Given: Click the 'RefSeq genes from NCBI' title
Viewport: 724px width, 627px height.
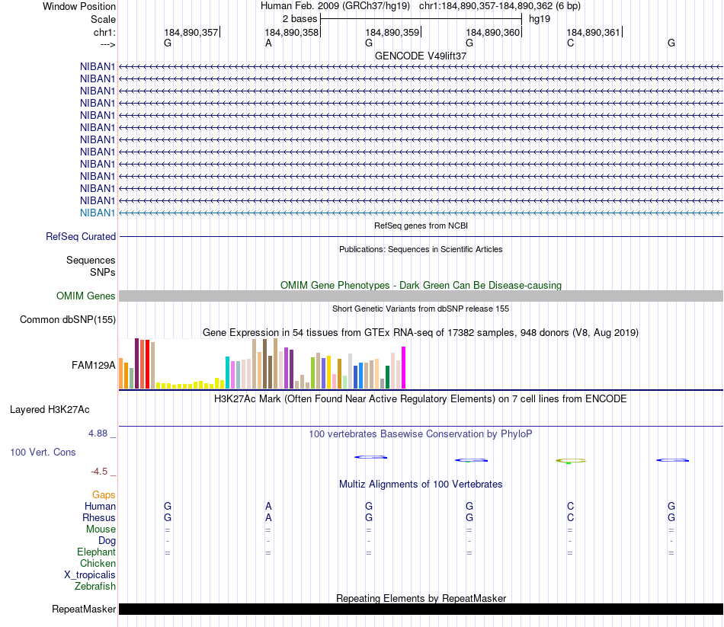Looking at the screenshot, I should tap(421, 226).
